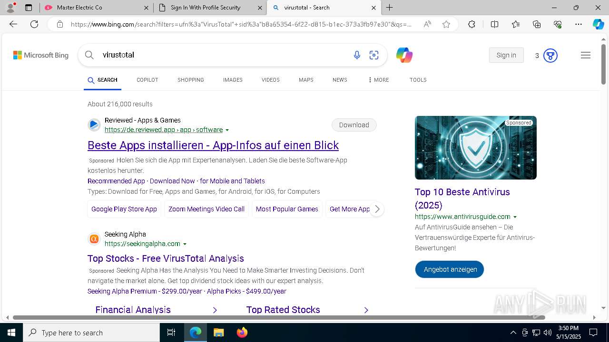The image size is (609, 342).
Task: Expand de.reviewed.app URL dropdown arrow
Action: 227,130
